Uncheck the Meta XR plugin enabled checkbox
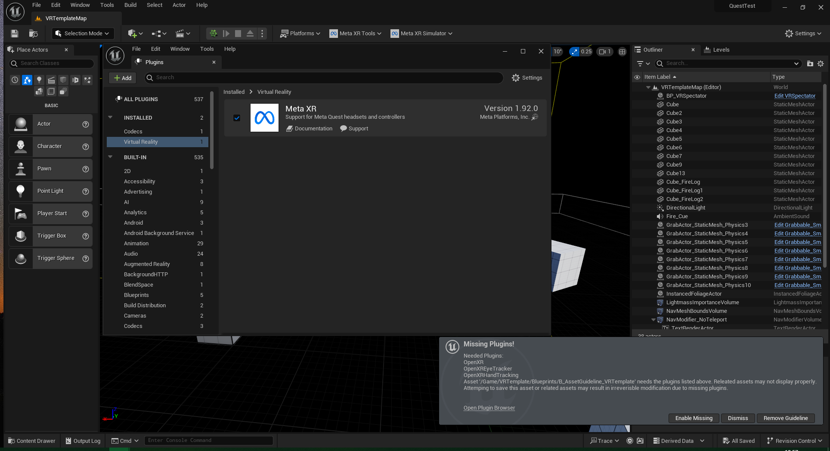 pyautogui.click(x=237, y=118)
